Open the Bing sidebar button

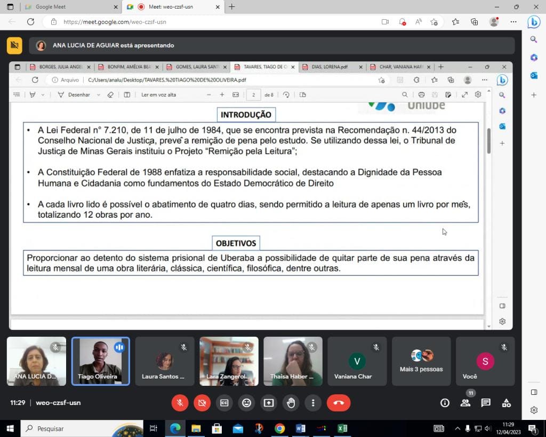pos(533,22)
